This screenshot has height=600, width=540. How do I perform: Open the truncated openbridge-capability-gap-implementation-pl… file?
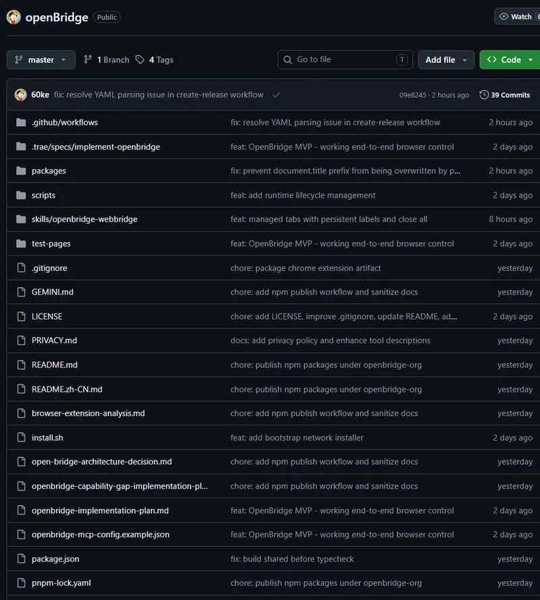click(119, 486)
